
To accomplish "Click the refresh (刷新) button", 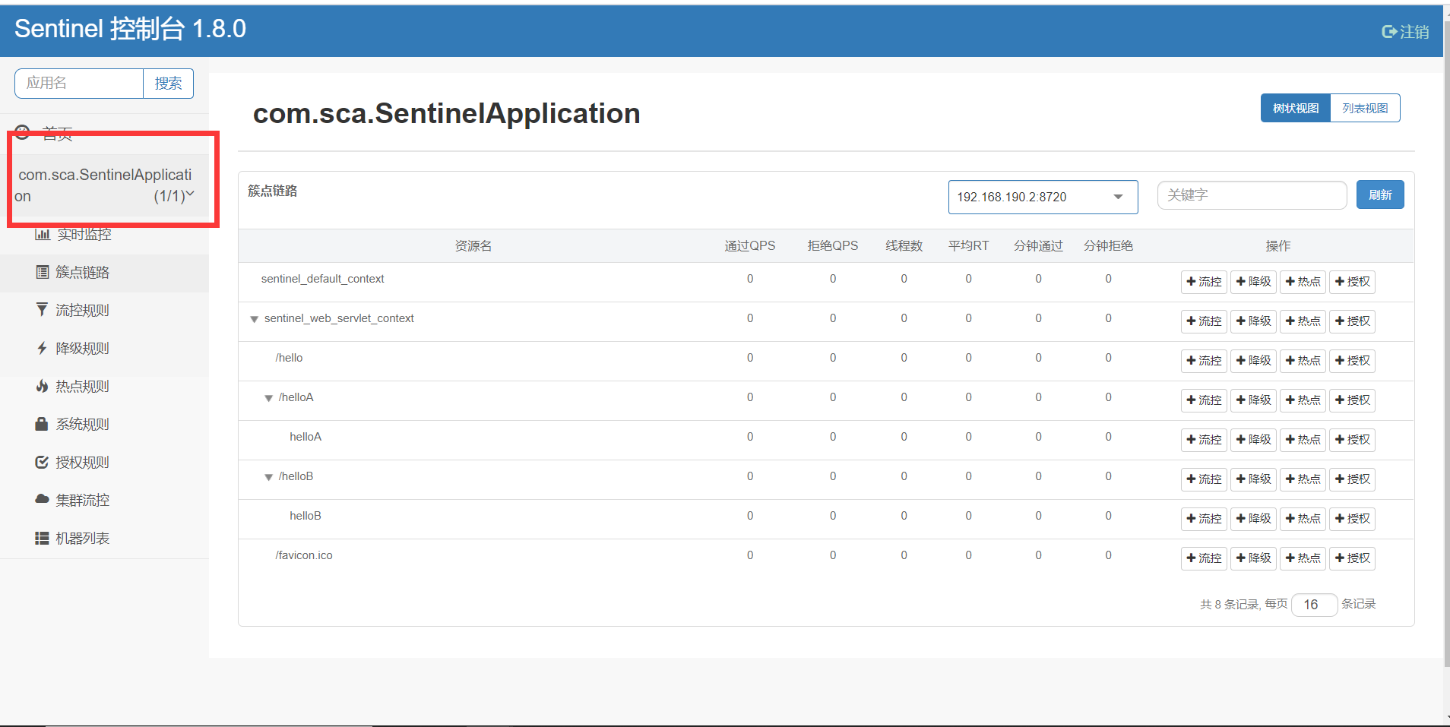I will (1379, 195).
